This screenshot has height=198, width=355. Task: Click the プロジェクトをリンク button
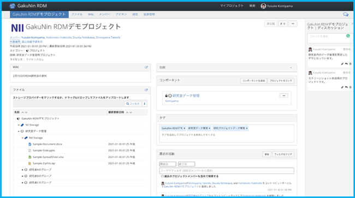(281, 81)
